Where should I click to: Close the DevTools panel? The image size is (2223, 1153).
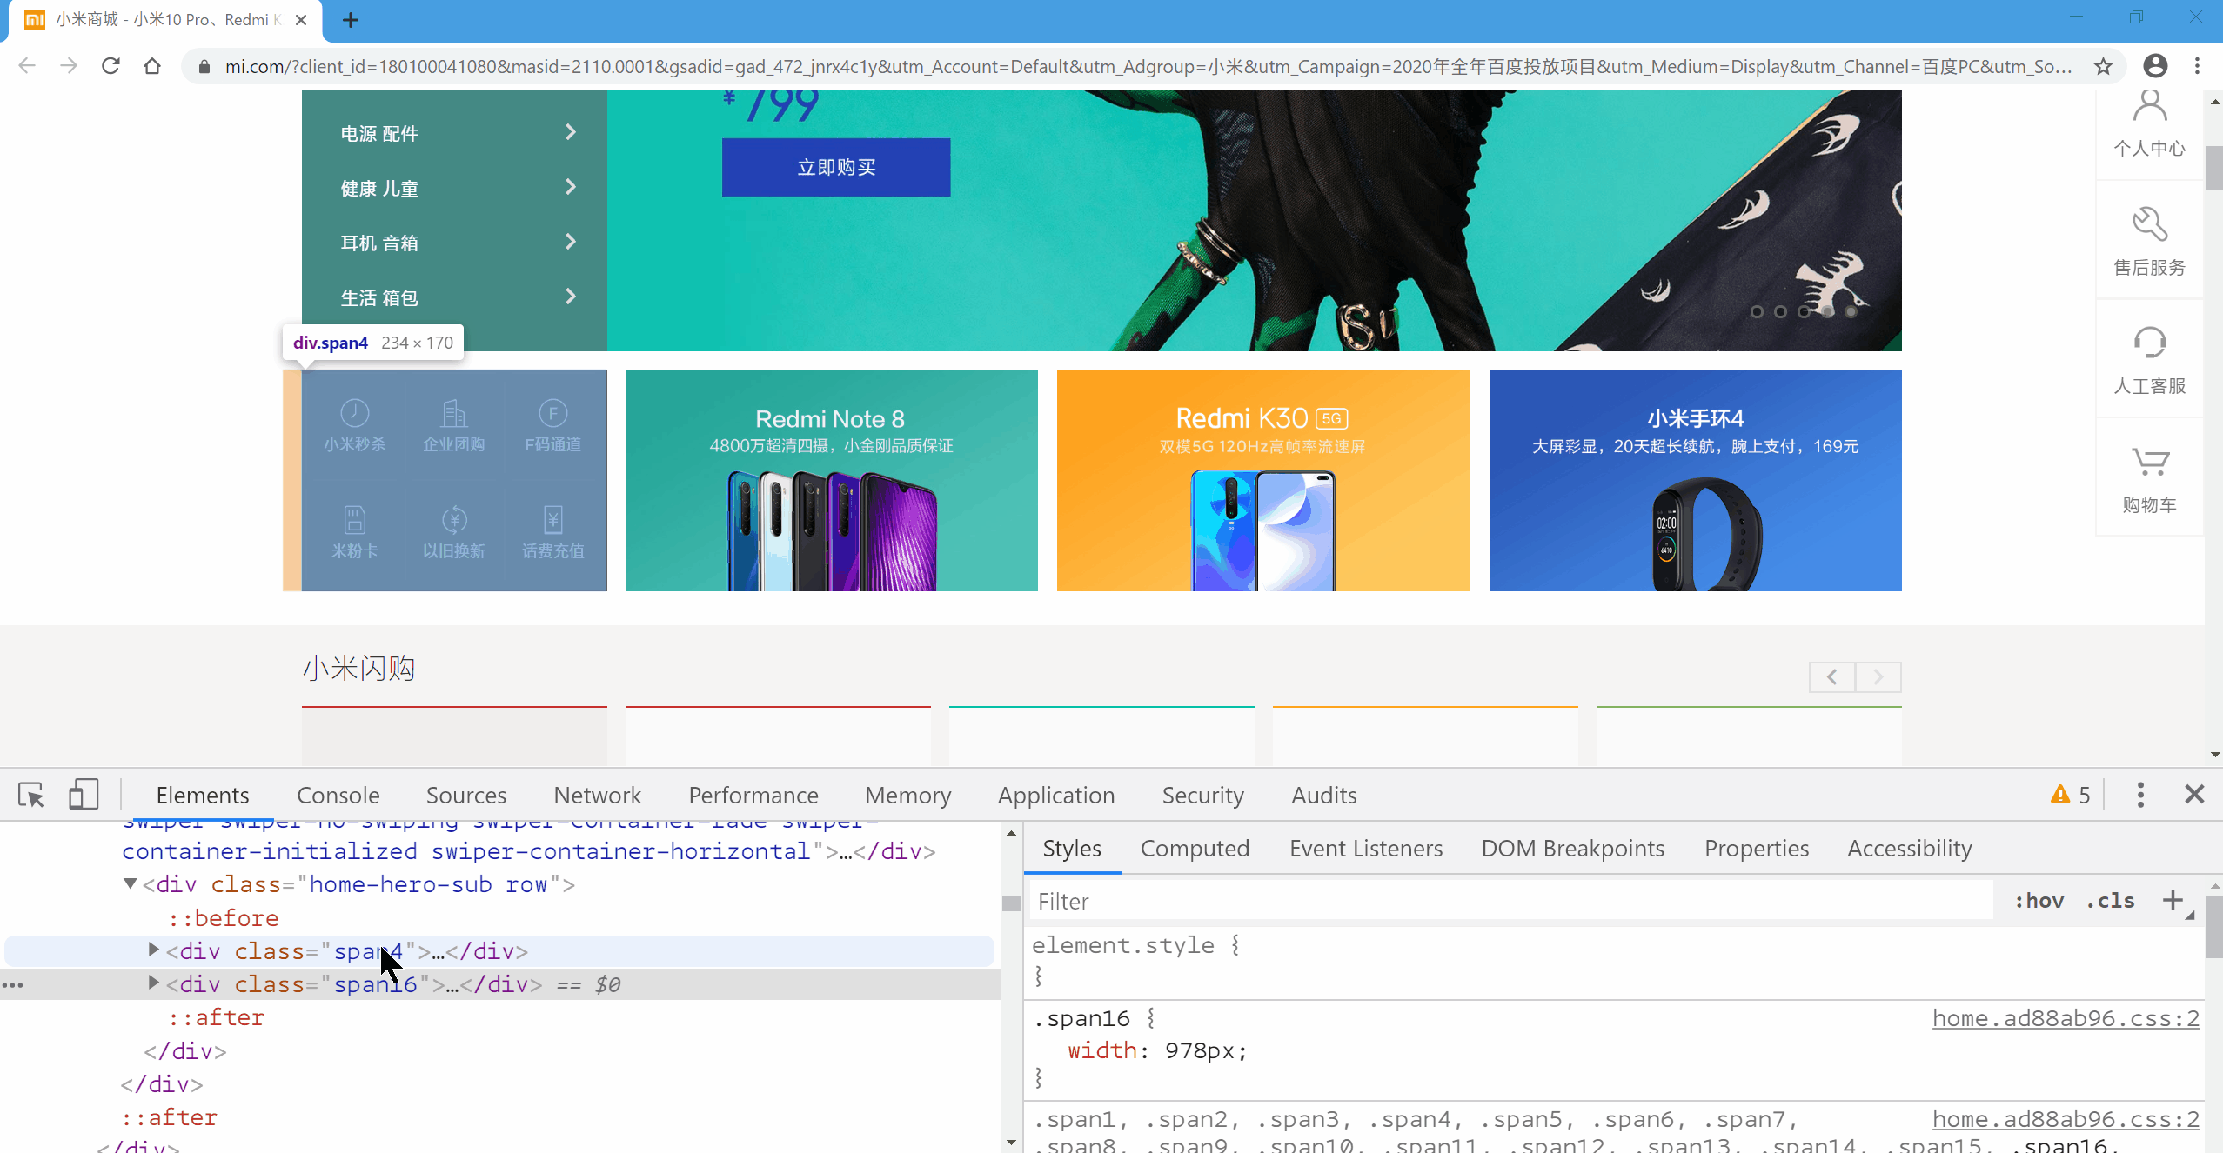tap(2193, 795)
